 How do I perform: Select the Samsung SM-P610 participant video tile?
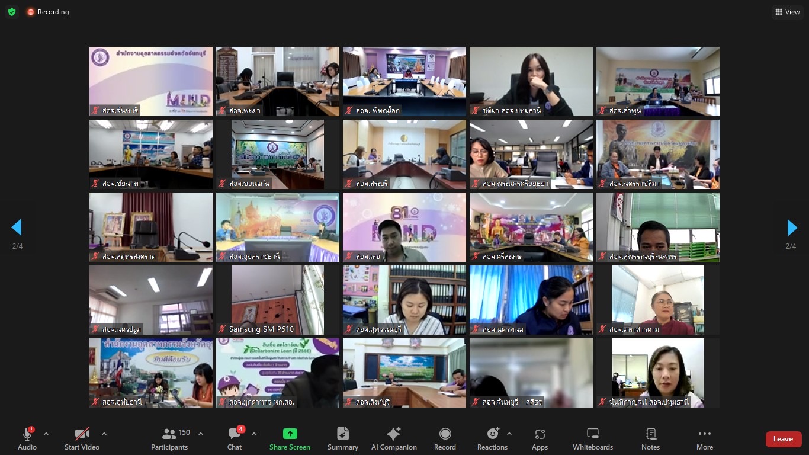click(x=277, y=300)
